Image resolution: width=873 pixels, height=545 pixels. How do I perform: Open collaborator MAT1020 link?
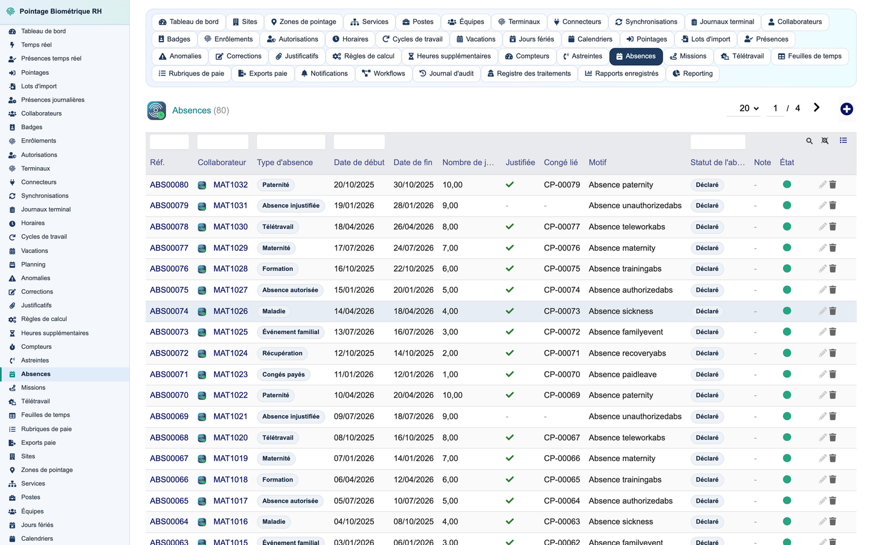pos(230,438)
